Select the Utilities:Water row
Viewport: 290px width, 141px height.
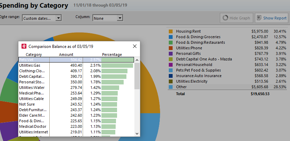point(76,88)
